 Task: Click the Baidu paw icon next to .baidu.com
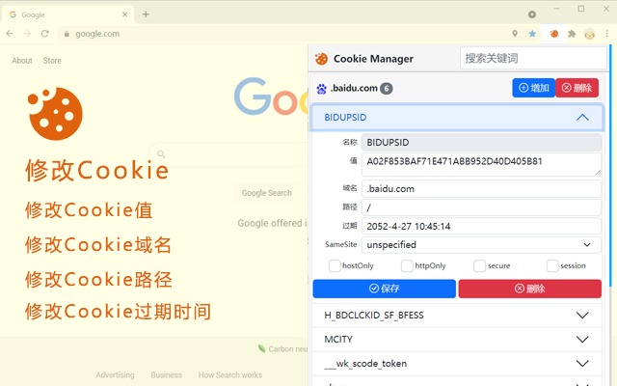[321, 89]
